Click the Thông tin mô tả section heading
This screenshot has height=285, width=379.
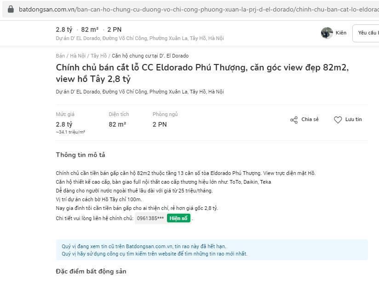[80, 155]
